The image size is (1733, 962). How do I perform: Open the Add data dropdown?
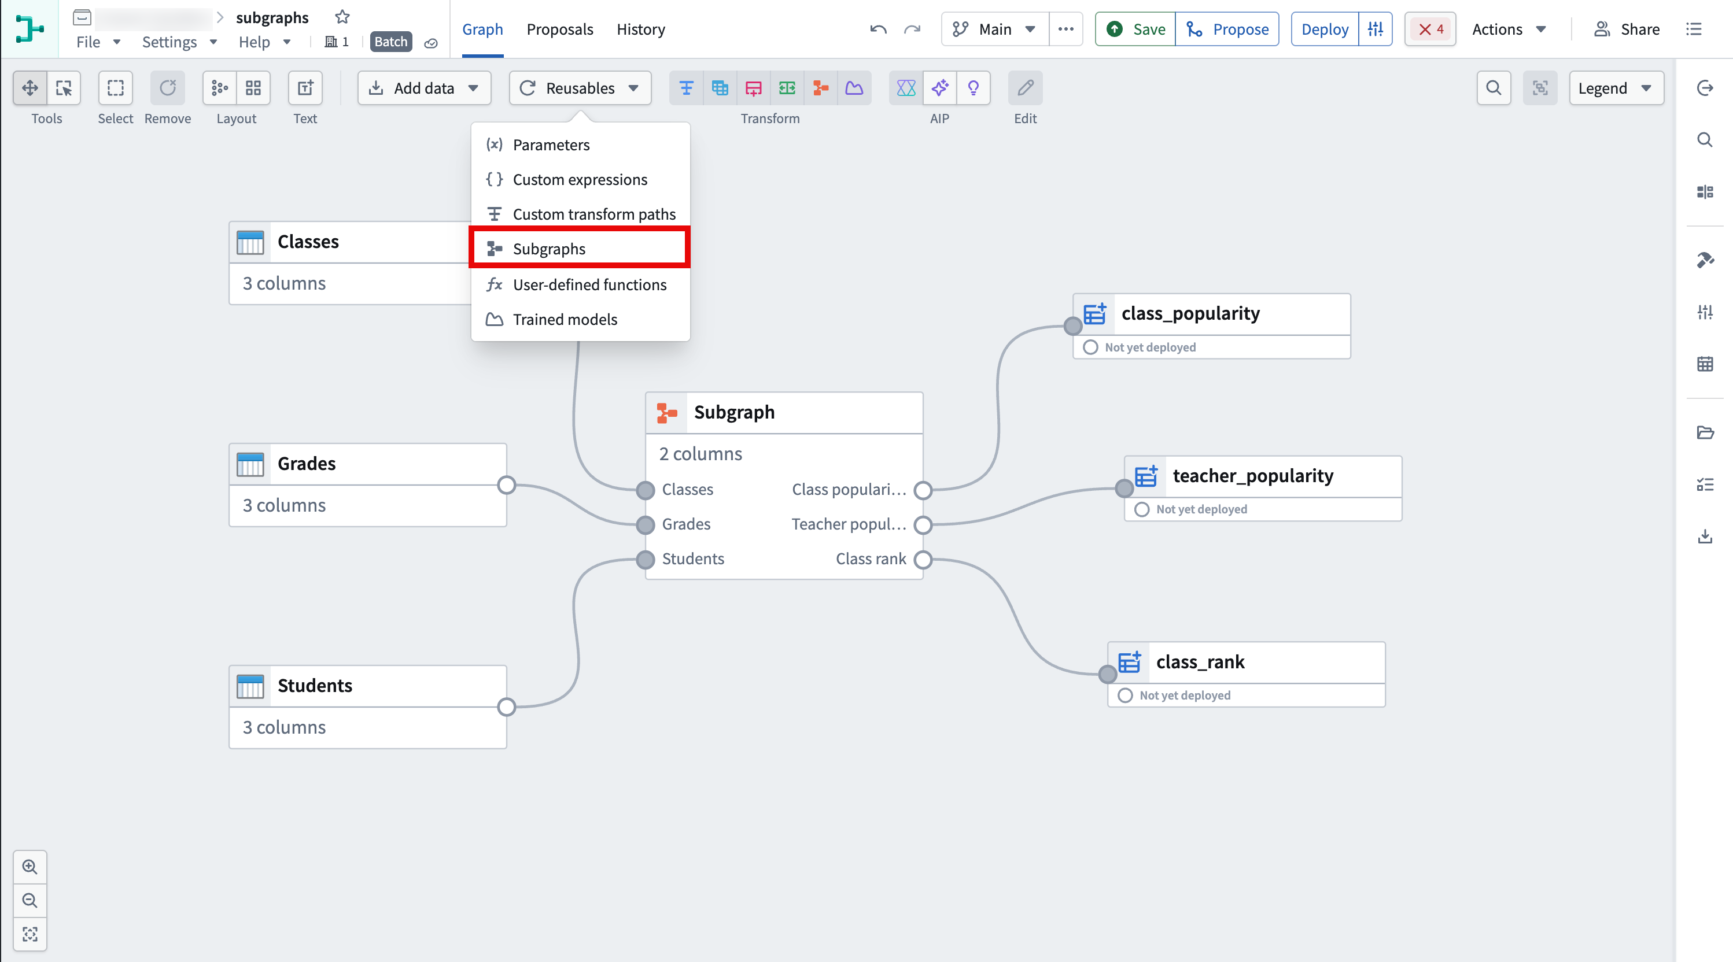(x=425, y=88)
